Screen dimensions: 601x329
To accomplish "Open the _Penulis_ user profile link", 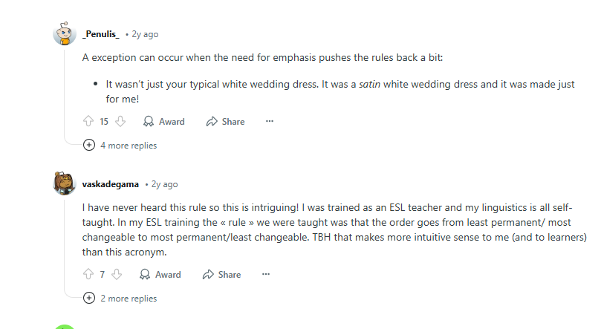I will coord(101,34).
